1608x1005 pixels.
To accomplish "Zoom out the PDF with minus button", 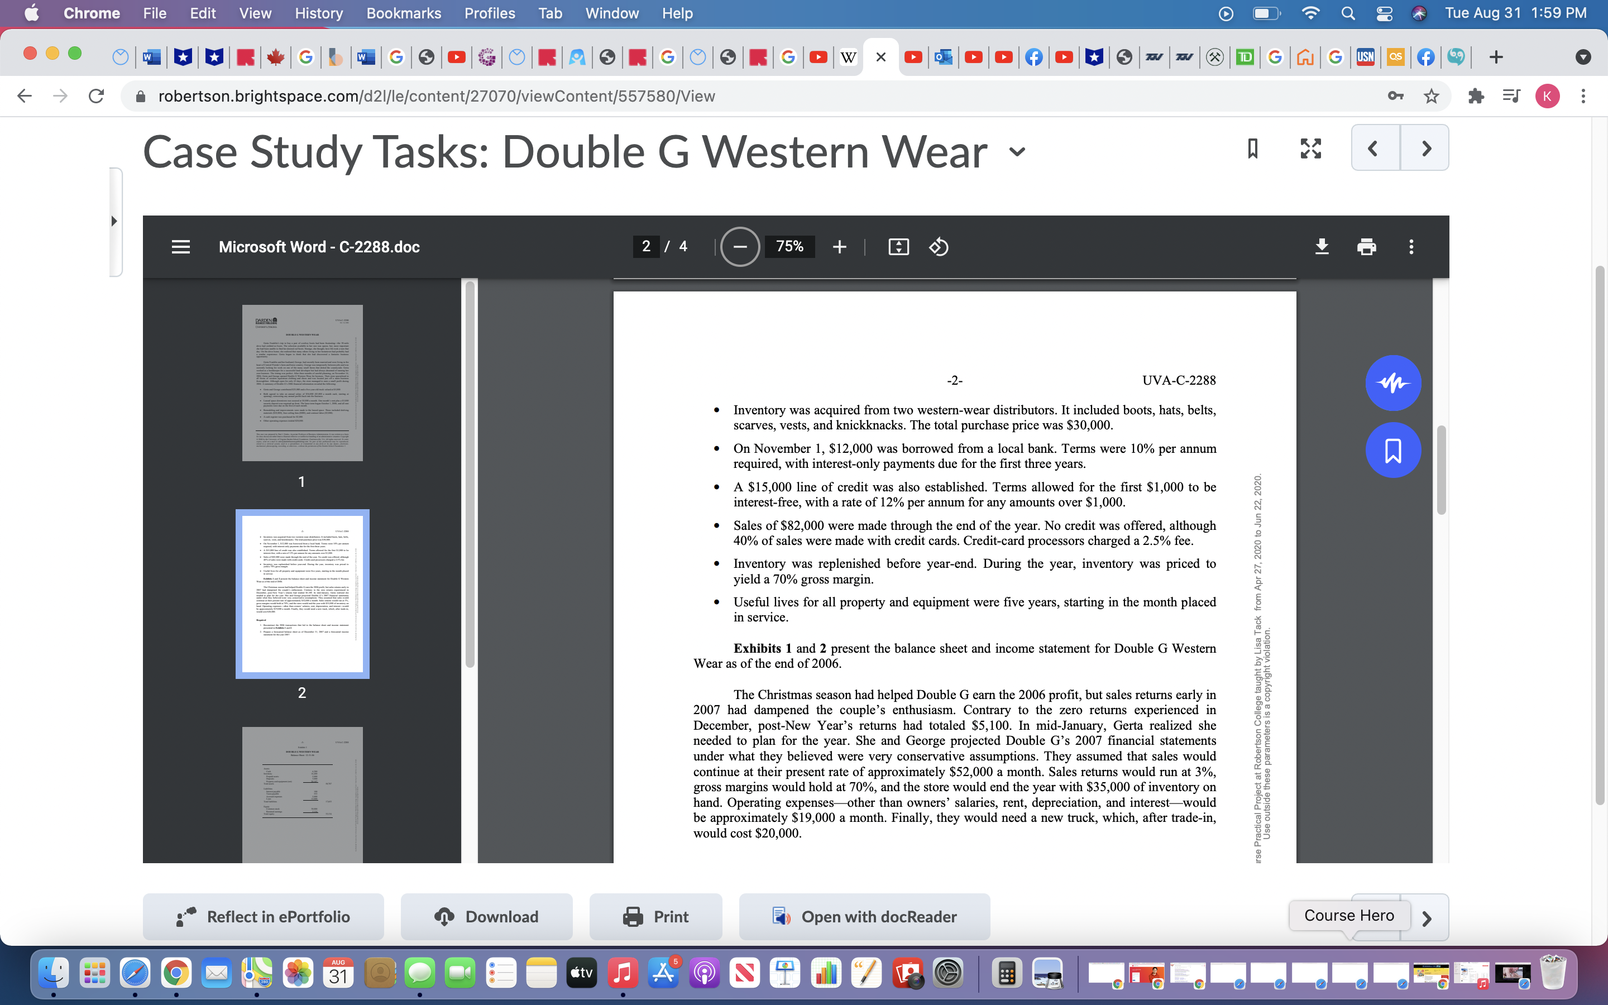I will 740,247.
